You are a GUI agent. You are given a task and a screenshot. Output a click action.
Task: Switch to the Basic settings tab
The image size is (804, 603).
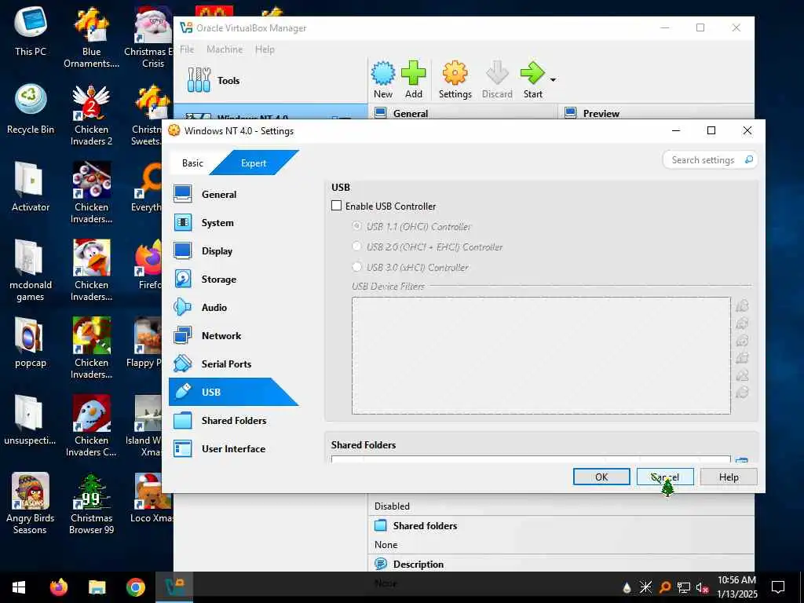coord(192,163)
